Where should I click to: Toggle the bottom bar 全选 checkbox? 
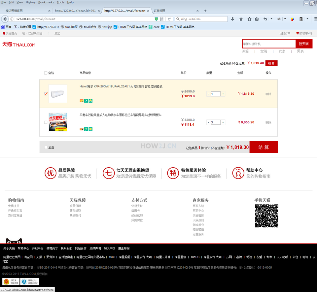point(46,147)
